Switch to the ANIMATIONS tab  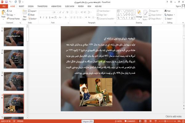point(56,6)
